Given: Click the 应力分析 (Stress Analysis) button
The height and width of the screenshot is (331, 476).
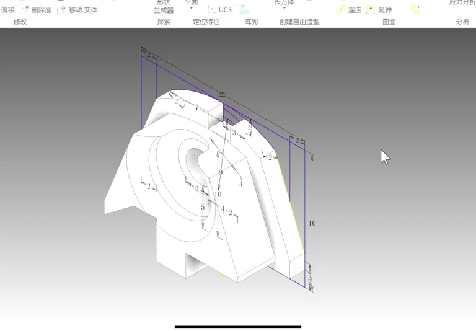Looking at the screenshot, I should pos(462,3).
